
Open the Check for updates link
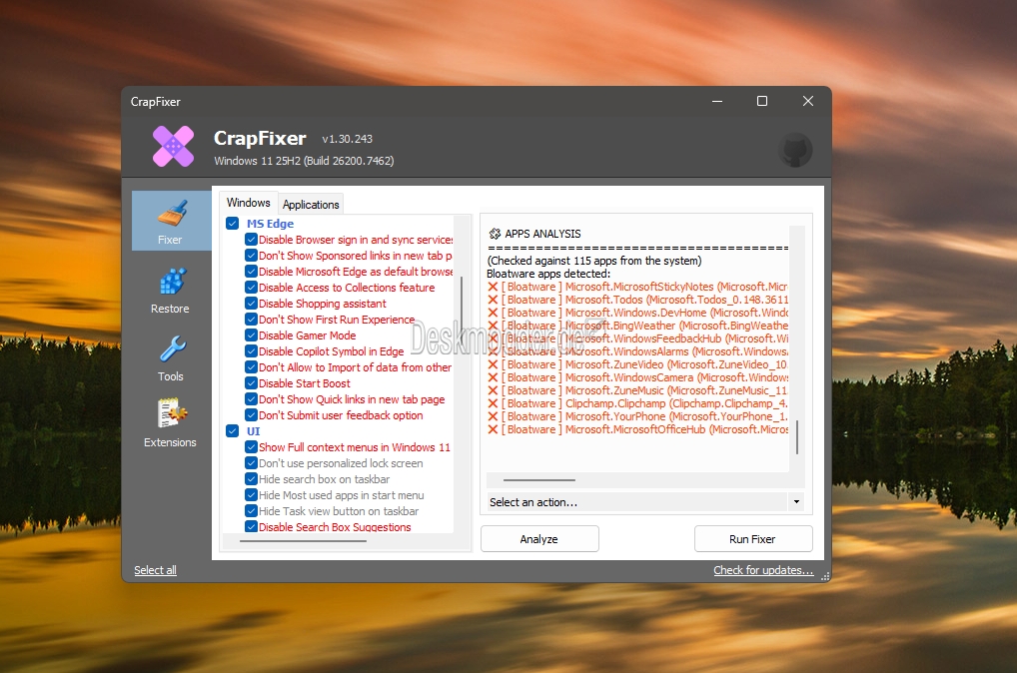pyautogui.click(x=762, y=570)
